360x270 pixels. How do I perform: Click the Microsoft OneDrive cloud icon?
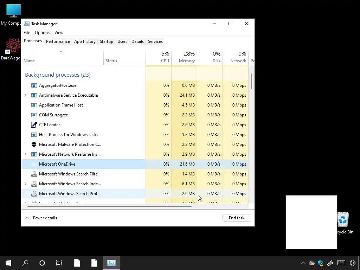point(34,164)
